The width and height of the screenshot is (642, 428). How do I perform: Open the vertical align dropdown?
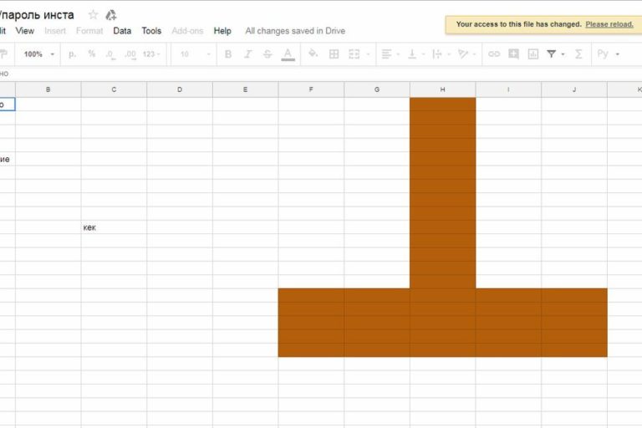click(x=416, y=54)
